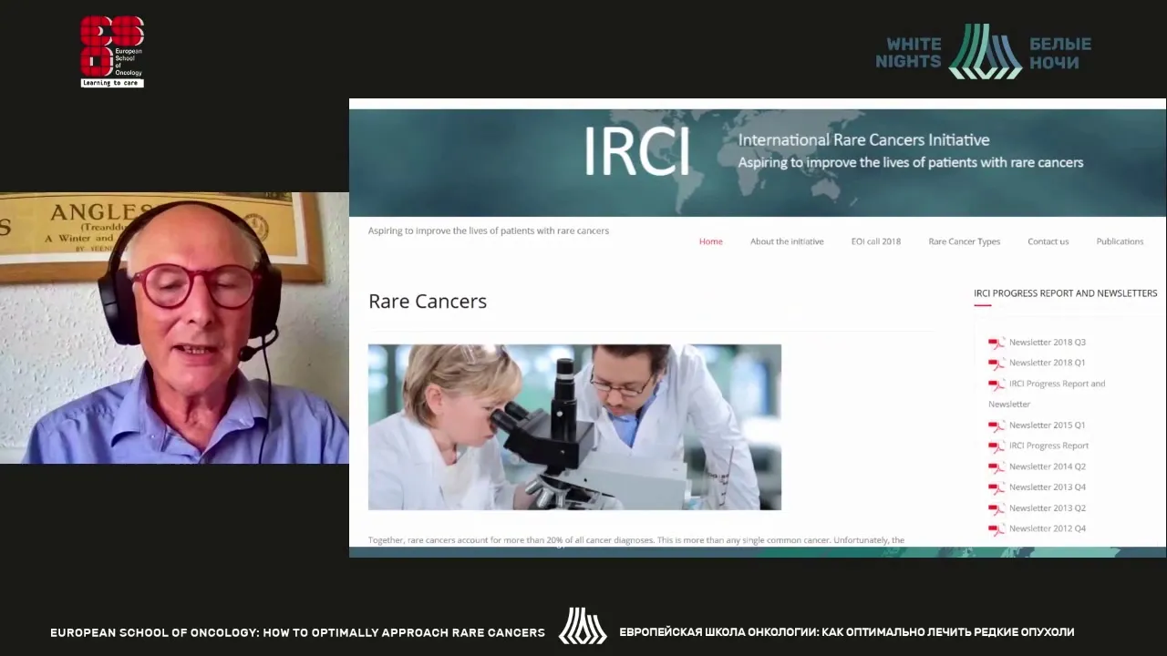The height and width of the screenshot is (656, 1167).
Task: Open Newsletter 2015 Q1 link
Action: (1047, 425)
